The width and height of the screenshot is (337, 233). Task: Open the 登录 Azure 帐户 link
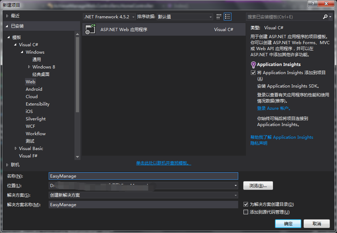point(274,108)
